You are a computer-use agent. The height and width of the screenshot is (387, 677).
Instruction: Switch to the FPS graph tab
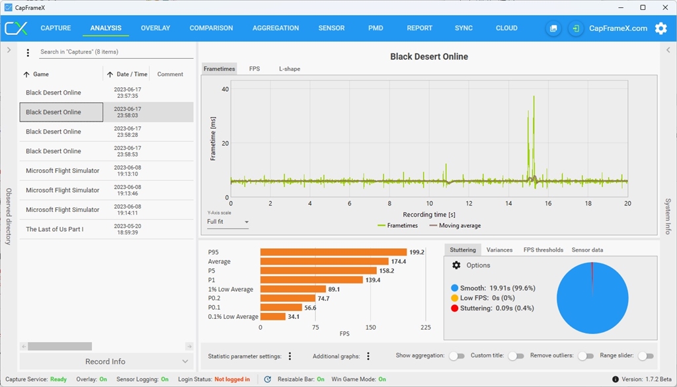[x=255, y=69]
